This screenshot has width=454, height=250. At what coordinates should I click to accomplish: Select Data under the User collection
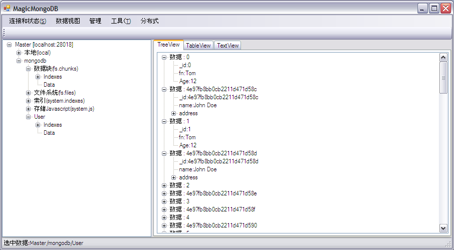(49, 133)
